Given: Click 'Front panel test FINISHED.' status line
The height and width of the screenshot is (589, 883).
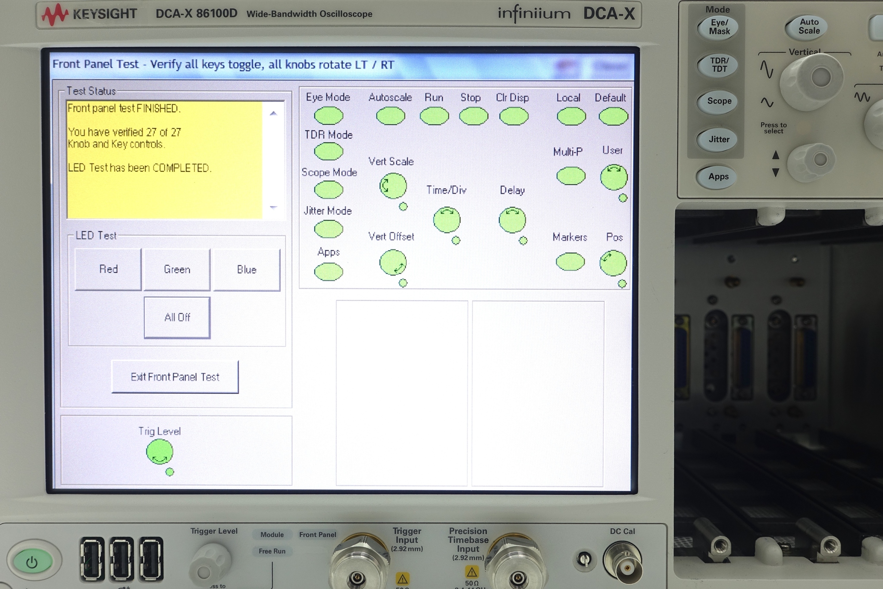Looking at the screenshot, I should click(x=124, y=108).
